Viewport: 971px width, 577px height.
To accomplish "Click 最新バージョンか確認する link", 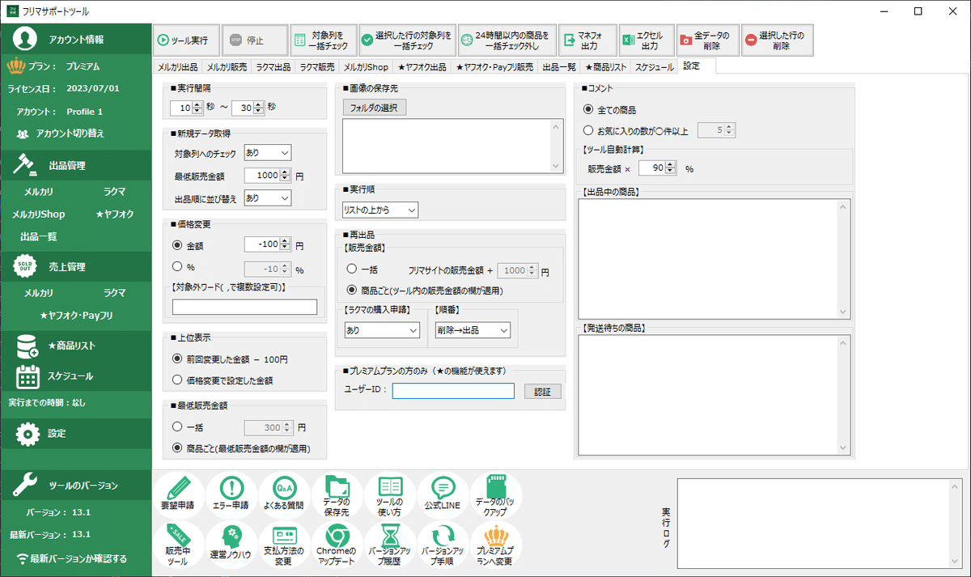I will click(71, 558).
